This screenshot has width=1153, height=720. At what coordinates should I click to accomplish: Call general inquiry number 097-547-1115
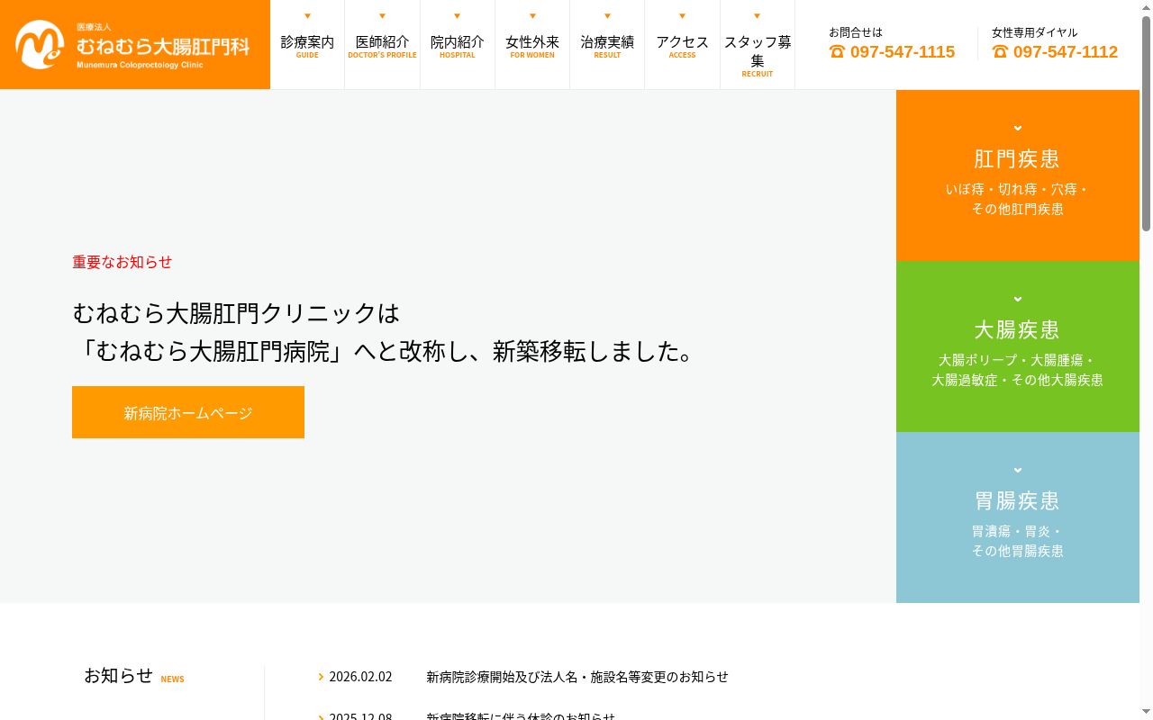903,52
